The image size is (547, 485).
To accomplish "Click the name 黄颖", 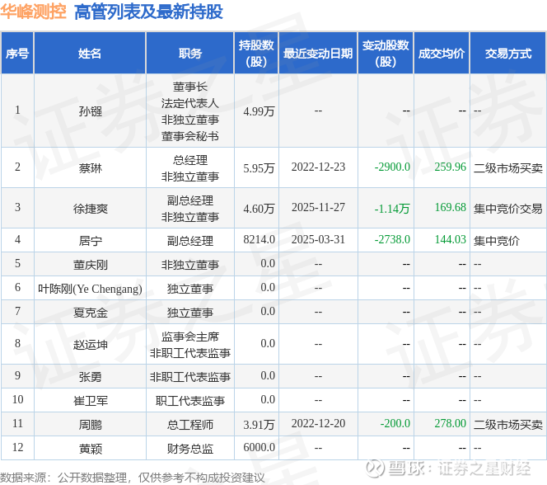I will point(90,449).
